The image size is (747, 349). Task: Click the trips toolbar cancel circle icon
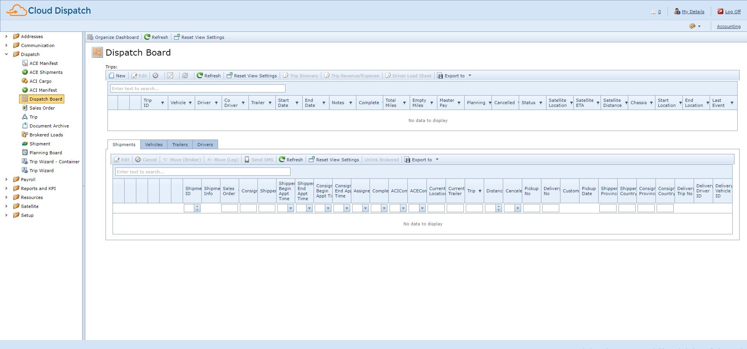pos(155,75)
